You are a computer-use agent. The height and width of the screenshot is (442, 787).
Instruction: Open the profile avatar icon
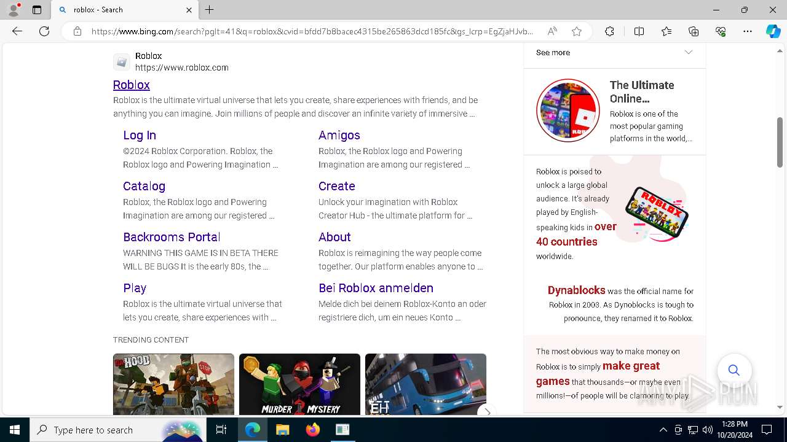pos(14,10)
